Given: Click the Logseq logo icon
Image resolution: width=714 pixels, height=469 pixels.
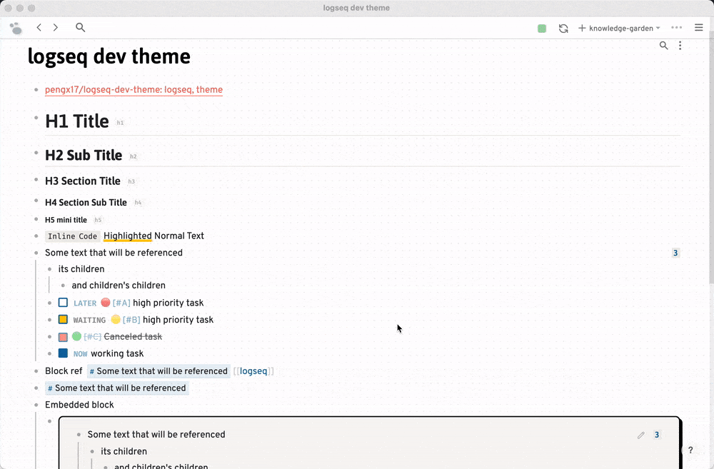Looking at the screenshot, I should click(x=16, y=29).
